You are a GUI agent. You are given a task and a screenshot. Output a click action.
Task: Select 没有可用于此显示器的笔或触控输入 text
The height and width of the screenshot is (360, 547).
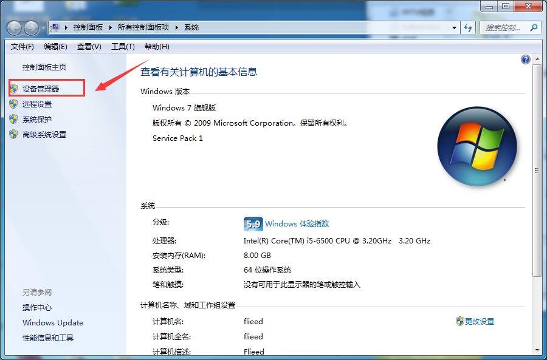tap(301, 285)
